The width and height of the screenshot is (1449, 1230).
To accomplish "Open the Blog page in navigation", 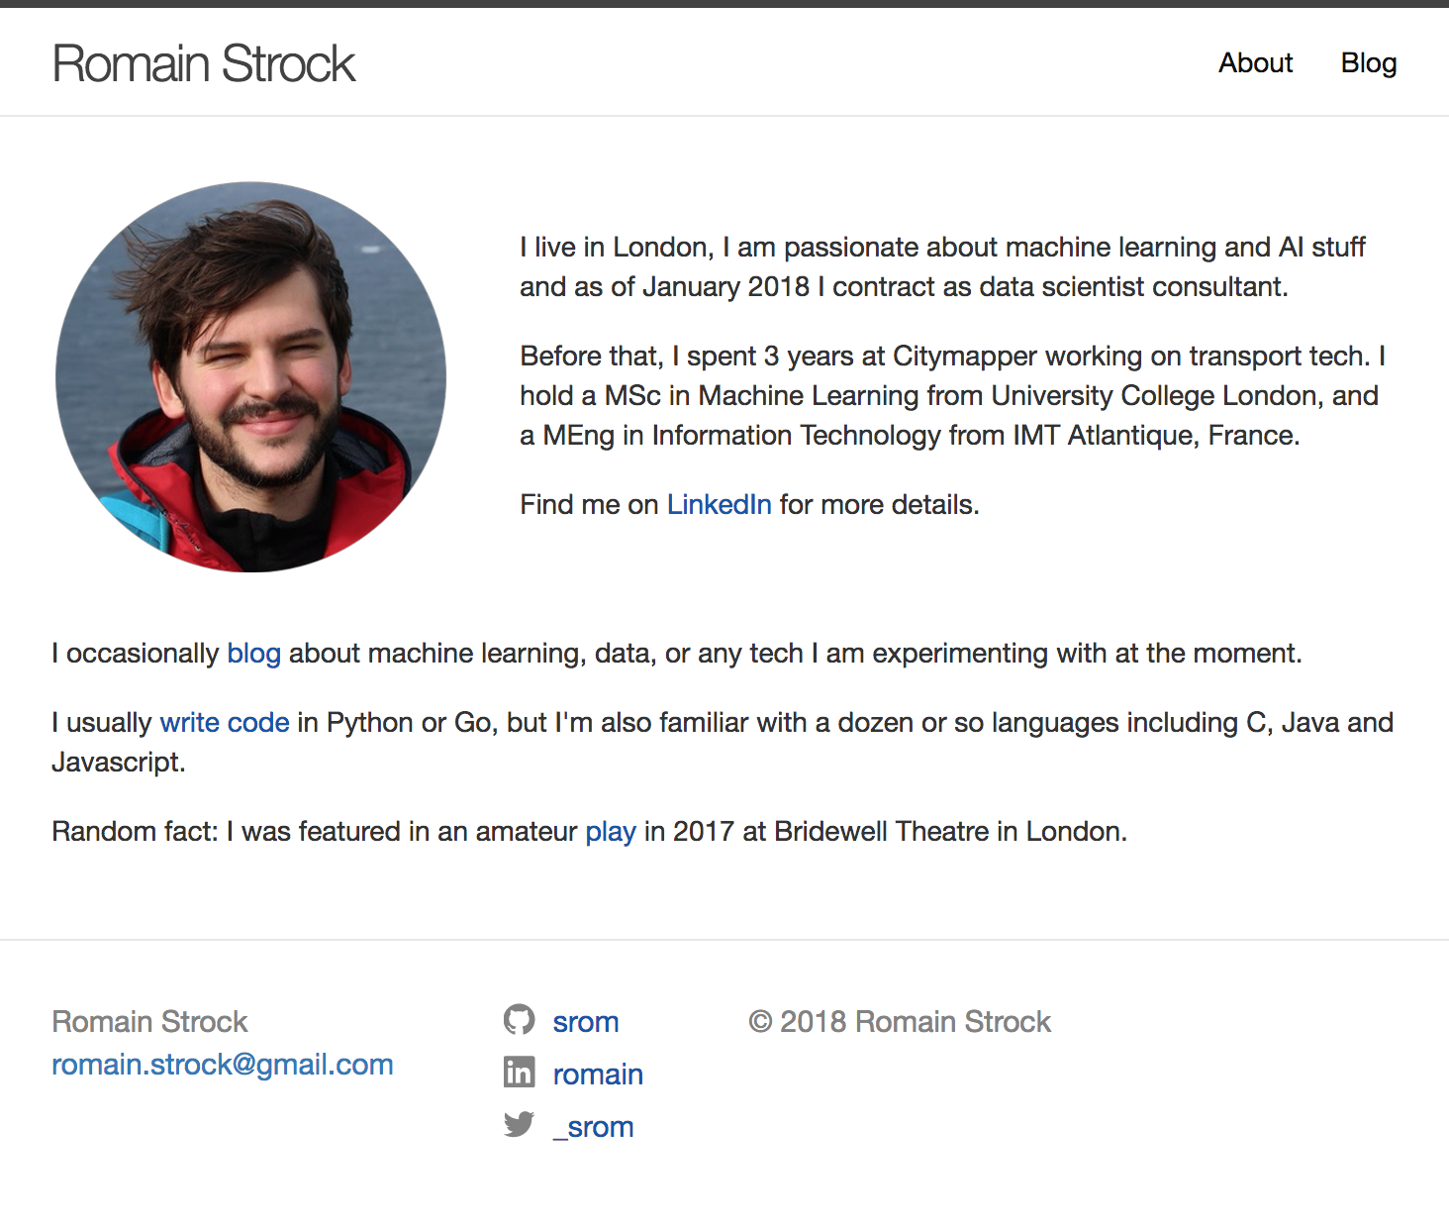I will [1369, 62].
